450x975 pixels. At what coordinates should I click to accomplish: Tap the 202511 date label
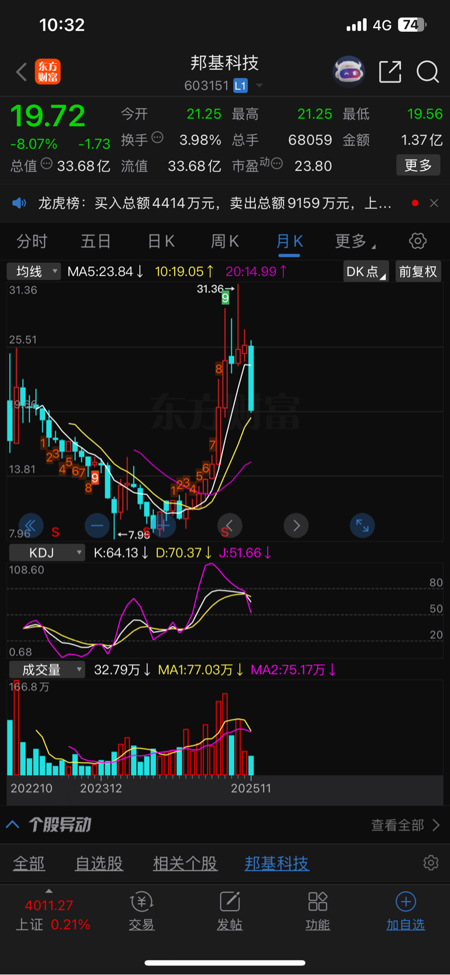(x=251, y=788)
